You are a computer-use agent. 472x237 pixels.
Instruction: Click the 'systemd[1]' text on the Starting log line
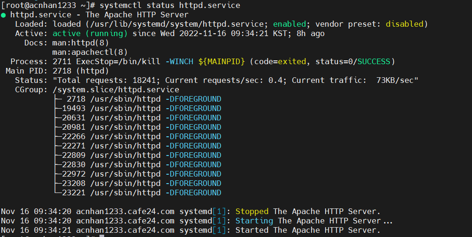tap(203, 221)
